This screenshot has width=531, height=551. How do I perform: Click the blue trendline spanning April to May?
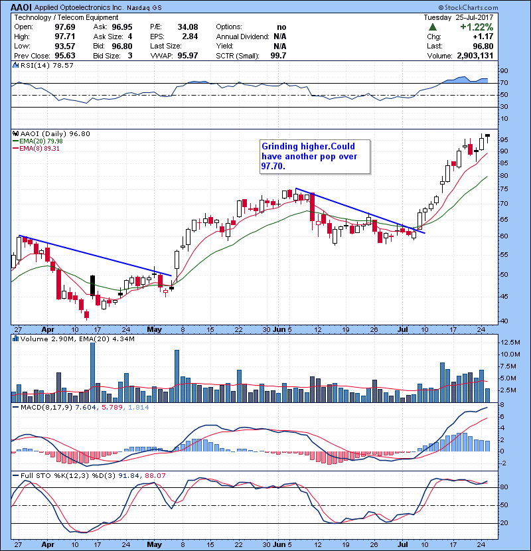pos(95,256)
